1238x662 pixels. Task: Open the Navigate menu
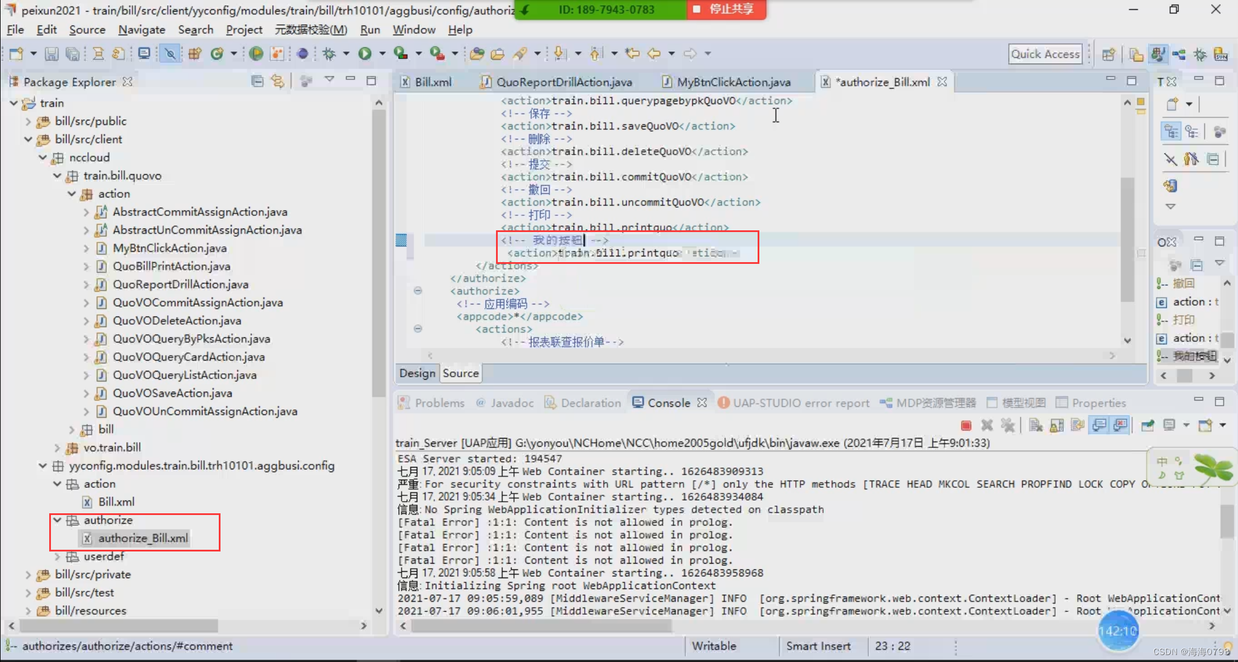[x=141, y=30]
